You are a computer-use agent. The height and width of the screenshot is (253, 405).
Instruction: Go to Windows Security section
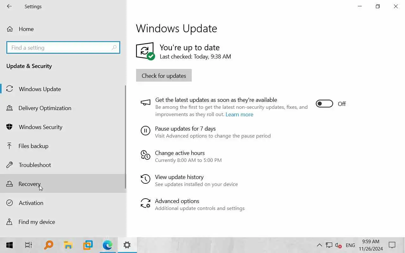63,127
